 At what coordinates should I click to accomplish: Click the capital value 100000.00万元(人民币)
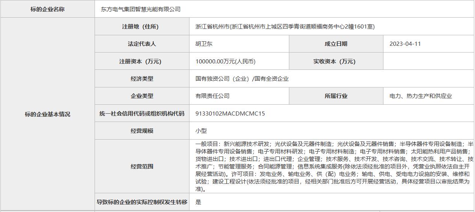click(225, 61)
